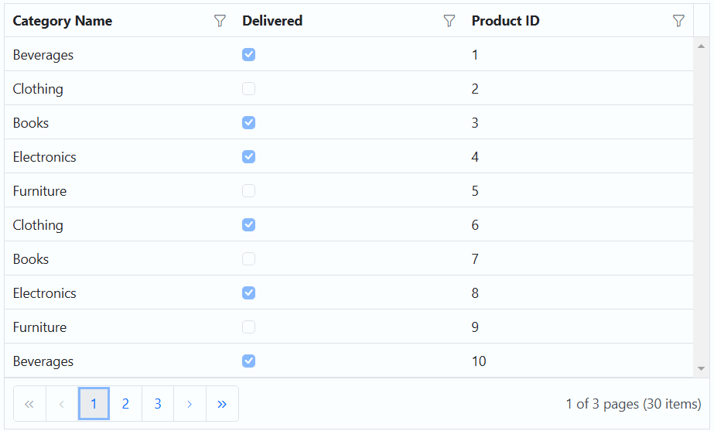The width and height of the screenshot is (714, 431).
Task: Click the scrollbar down arrow
Action: pyautogui.click(x=702, y=368)
